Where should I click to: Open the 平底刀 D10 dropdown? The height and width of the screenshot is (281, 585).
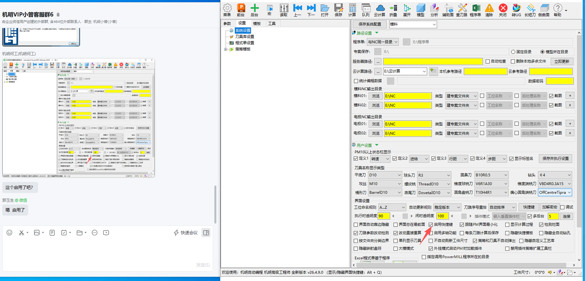(385, 175)
